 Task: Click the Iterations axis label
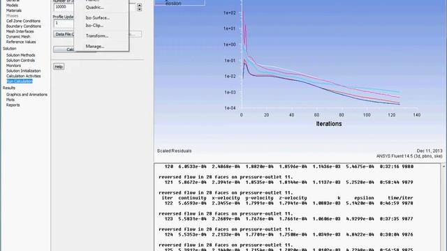tap(329, 124)
